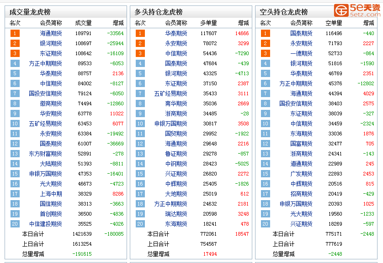Click rank 2 badge in 空头持仓龙虎榜

coord(266,43)
